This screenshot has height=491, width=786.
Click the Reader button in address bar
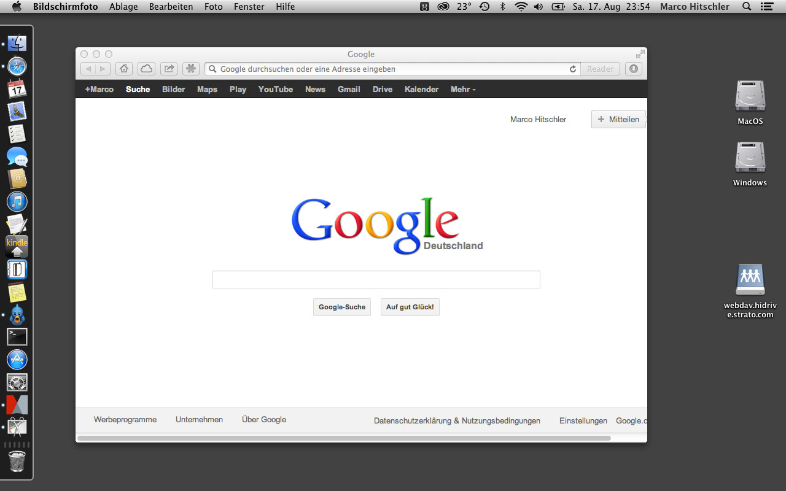click(x=600, y=69)
